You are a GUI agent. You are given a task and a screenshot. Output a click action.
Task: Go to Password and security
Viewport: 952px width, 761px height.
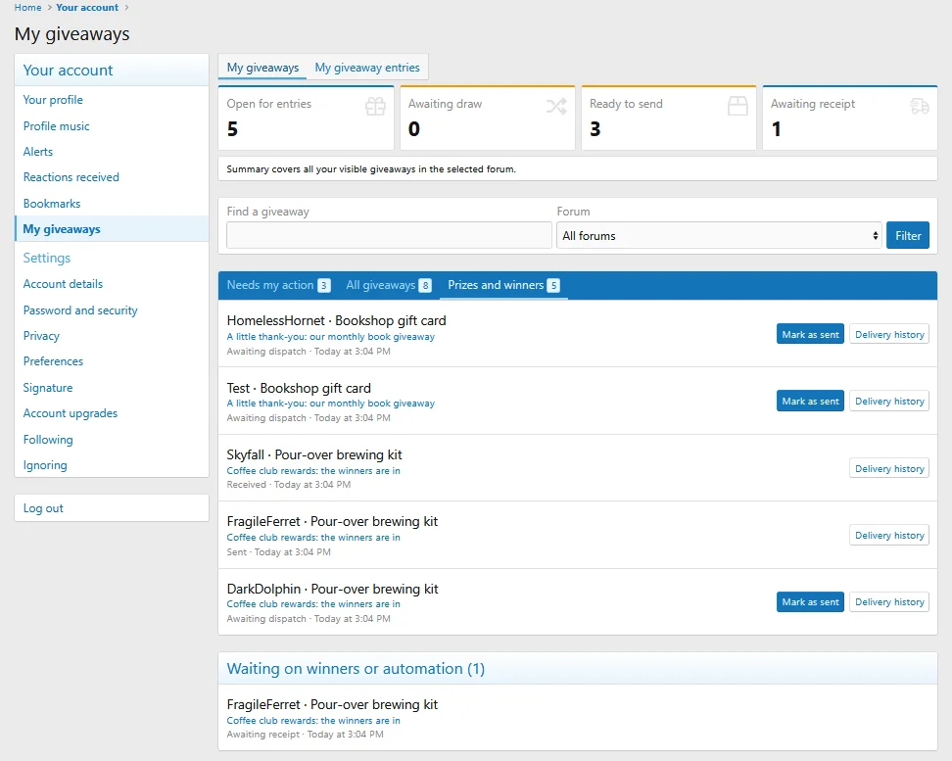pos(112,310)
